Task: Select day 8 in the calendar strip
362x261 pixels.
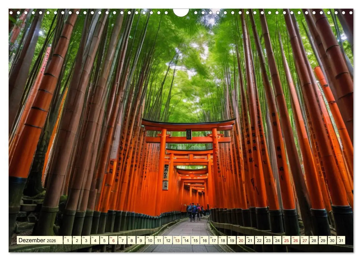Action: point(131,240)
